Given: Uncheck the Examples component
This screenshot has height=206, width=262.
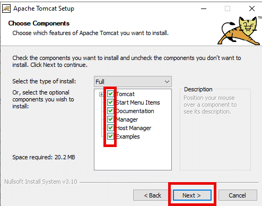Looking at the screenshot, I should coord(110,136).
